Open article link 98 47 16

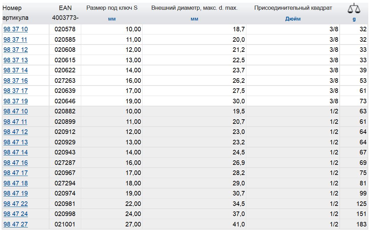coord(16,163)
